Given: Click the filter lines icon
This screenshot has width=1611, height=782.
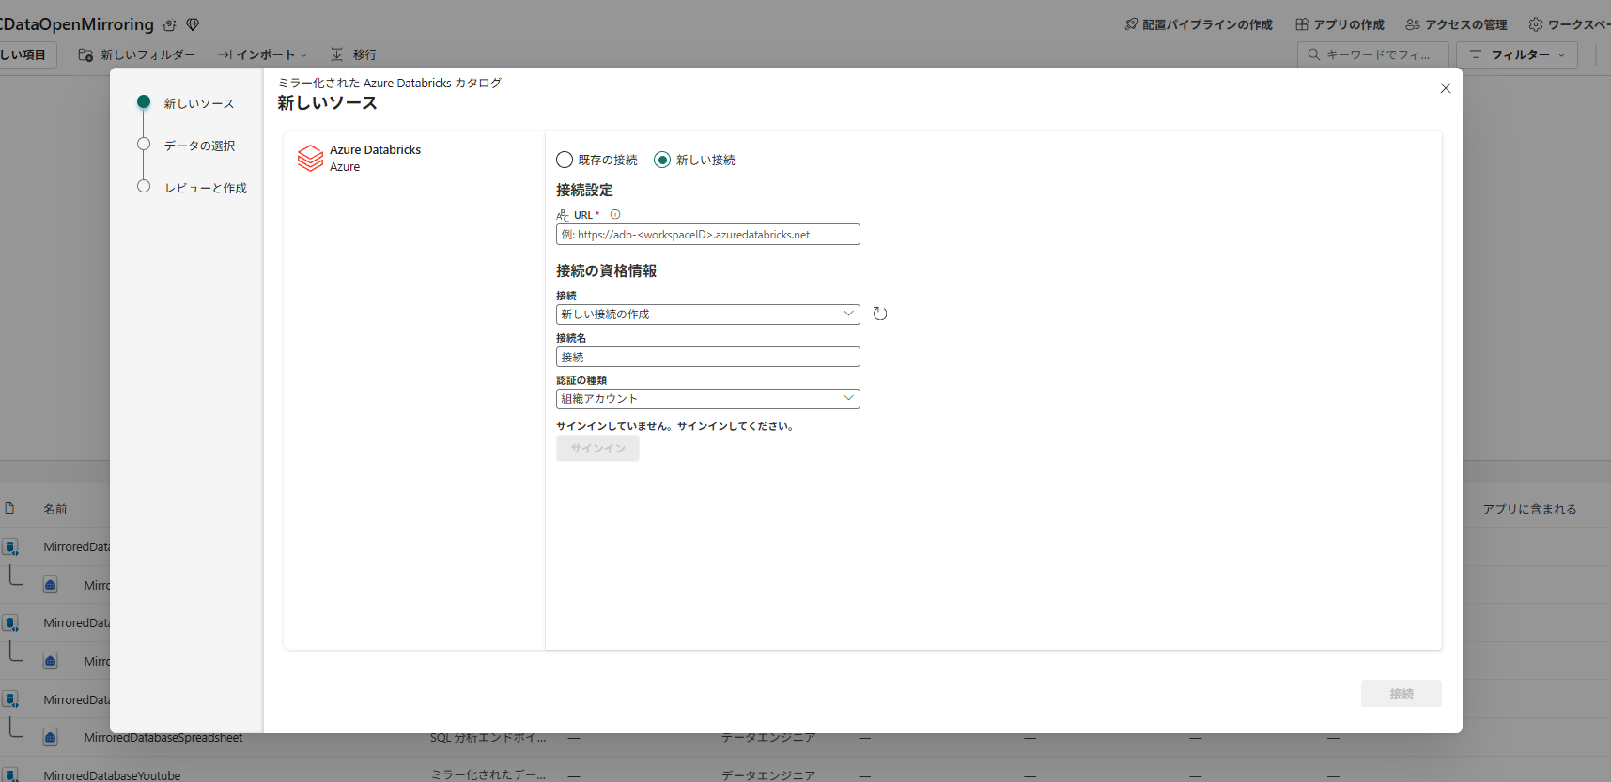Looking at the screenshot, I should point(1476,54).
